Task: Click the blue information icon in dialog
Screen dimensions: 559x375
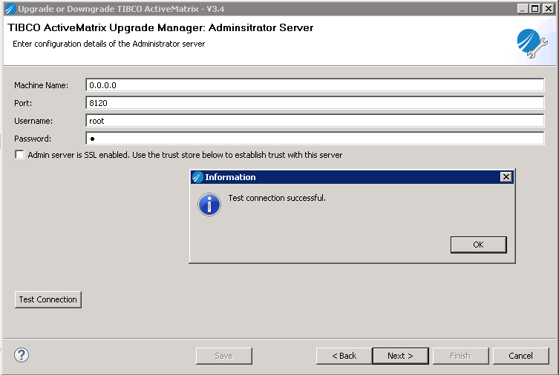Action: (x=209, y=204)
